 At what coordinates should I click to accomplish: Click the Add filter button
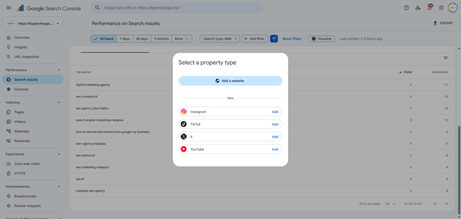click(255, 39)
